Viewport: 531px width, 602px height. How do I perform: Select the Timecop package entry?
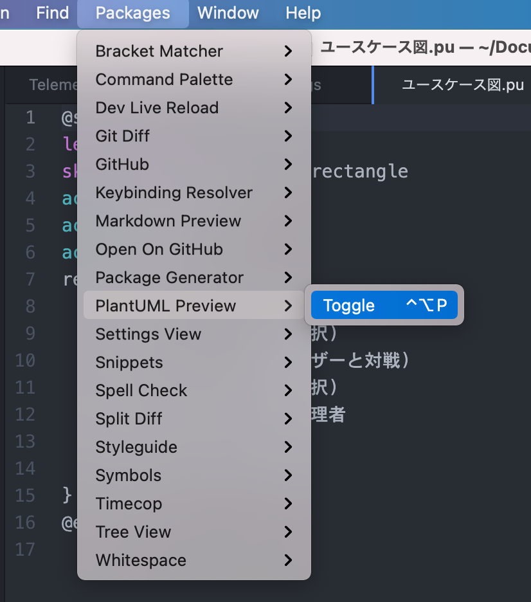[x=129, y=504]
